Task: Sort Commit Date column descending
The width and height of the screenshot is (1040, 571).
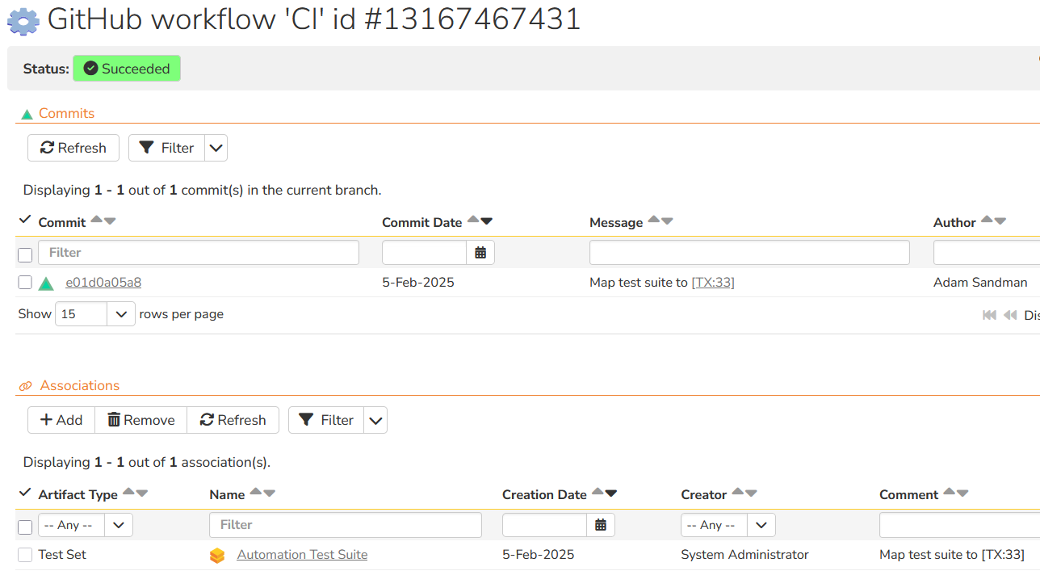Action: point(486,221)
